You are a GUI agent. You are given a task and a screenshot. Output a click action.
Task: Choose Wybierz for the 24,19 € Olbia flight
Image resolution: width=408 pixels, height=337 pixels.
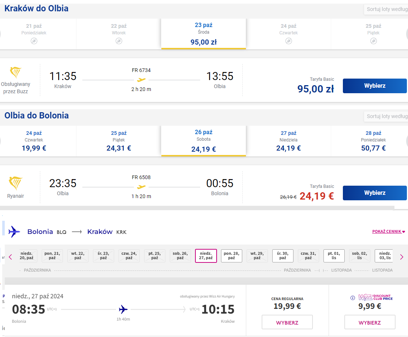375,193
